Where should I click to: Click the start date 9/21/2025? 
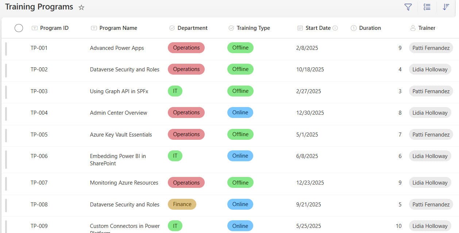point(309,205)
